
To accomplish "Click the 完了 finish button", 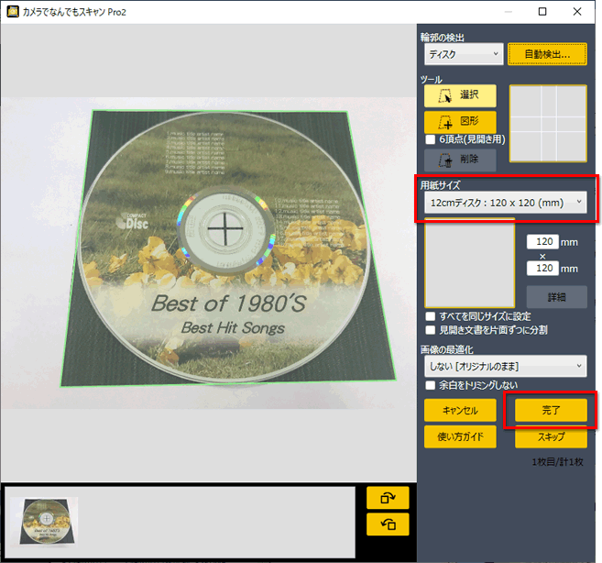I will click(x=551, y=410).
